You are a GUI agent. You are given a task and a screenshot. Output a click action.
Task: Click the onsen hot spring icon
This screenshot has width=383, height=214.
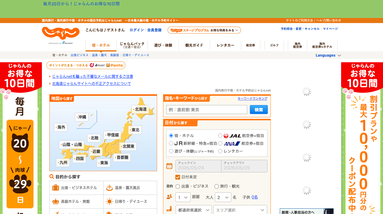pyautogui.click(x=110, y=188)
